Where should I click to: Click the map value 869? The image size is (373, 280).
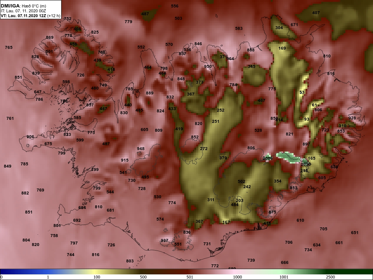click(50, 37)
